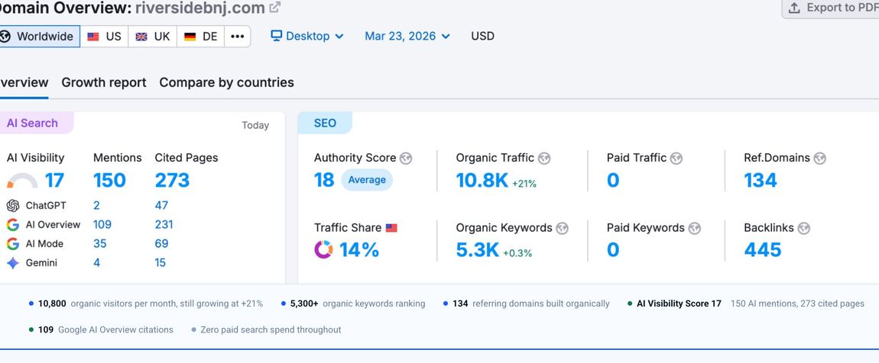Open the Compare by countries tab
The image size is (879, 363).
click(226, 82)
